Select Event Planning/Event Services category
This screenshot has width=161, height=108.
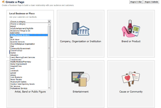29,57
